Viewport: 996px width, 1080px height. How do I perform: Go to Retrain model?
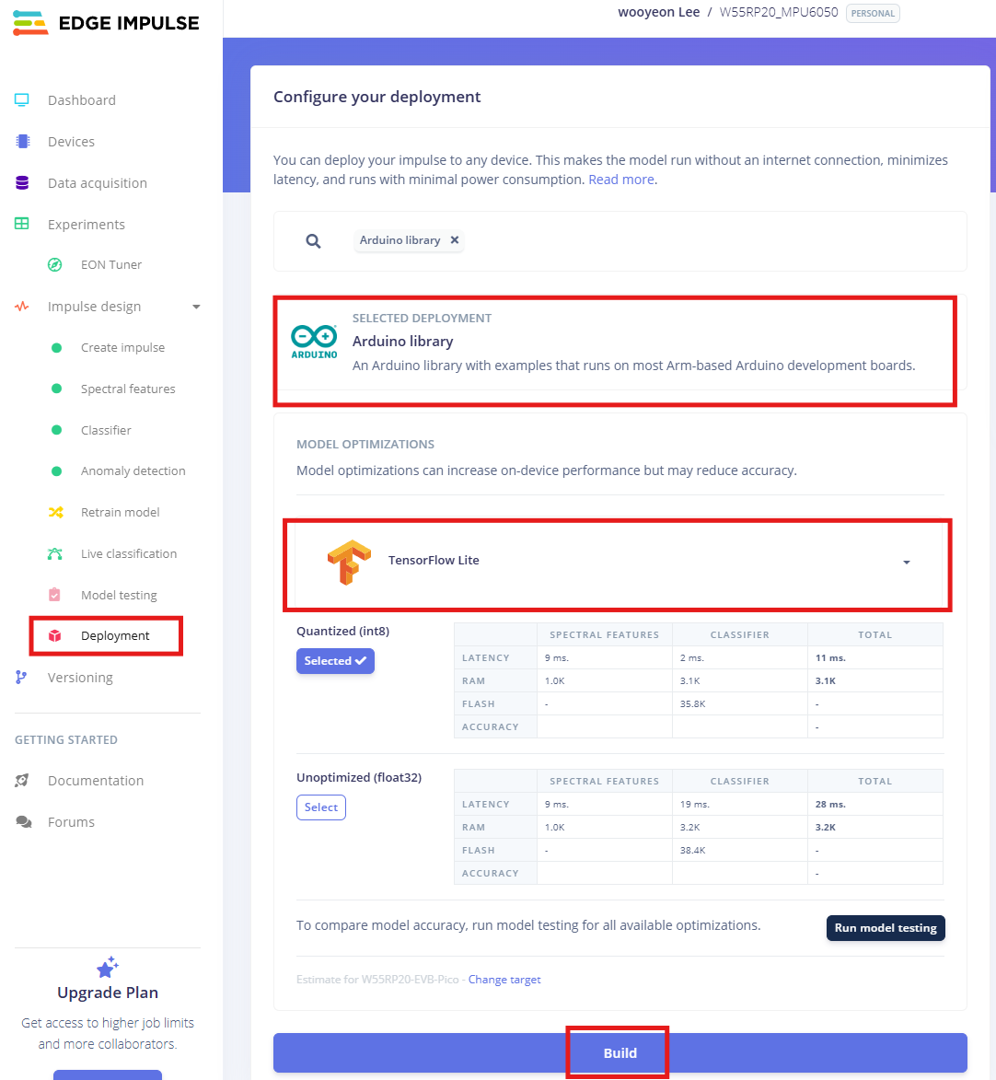click(x=120, y=512)
